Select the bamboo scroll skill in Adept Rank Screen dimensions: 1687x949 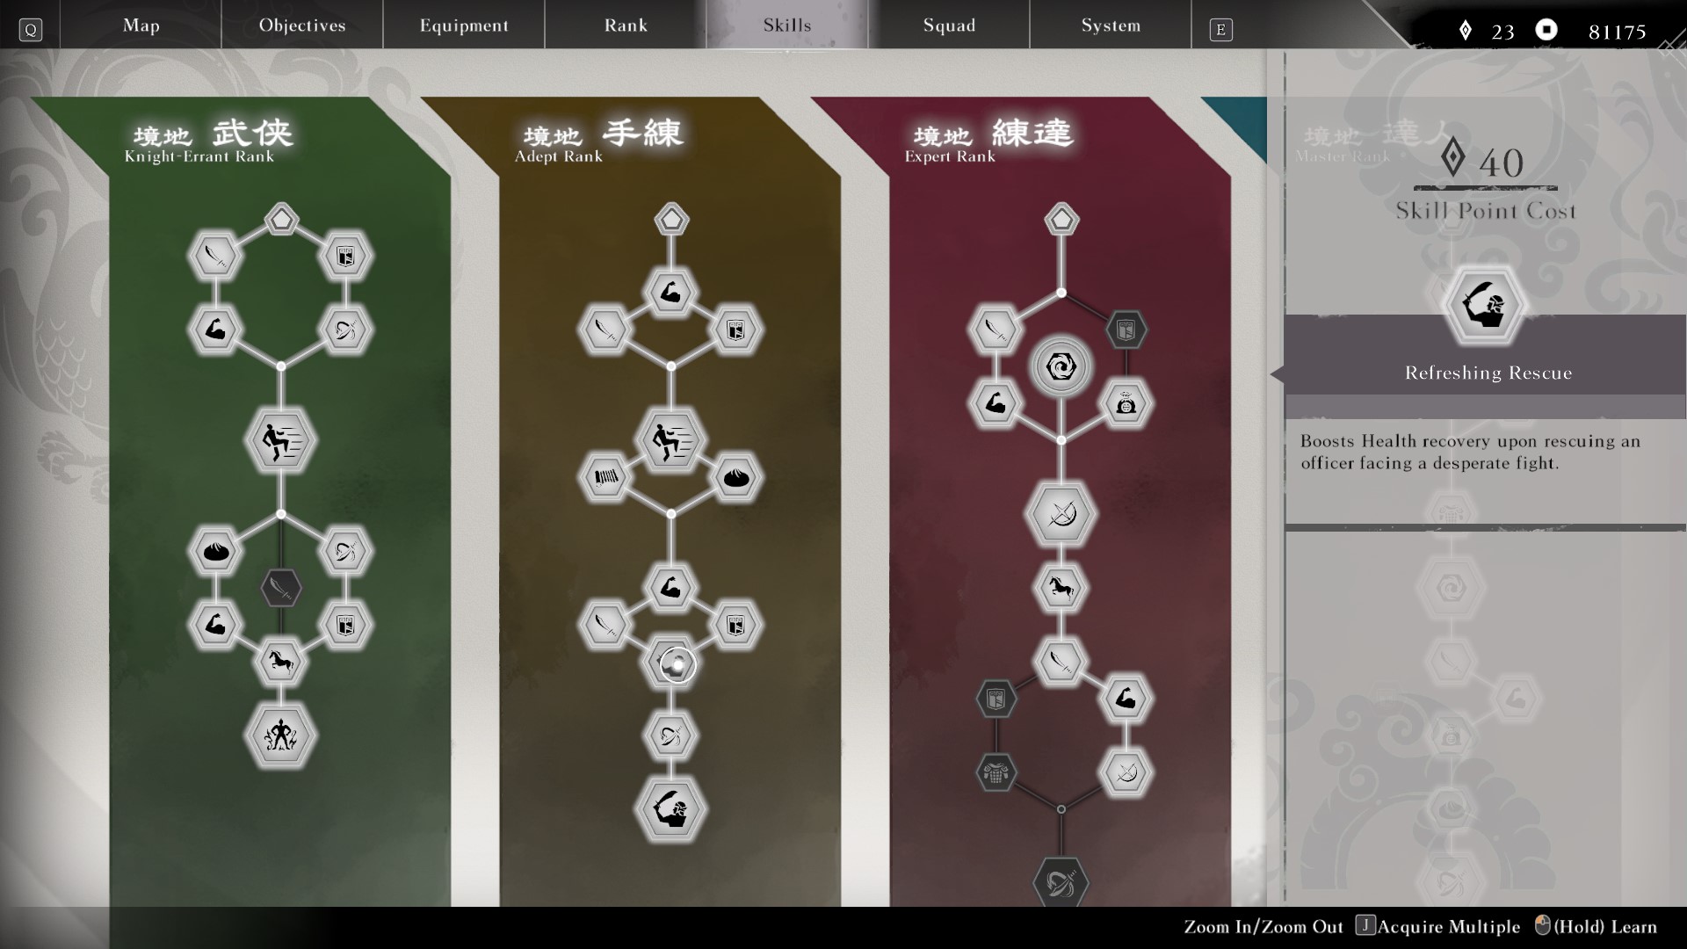(606, 478)
